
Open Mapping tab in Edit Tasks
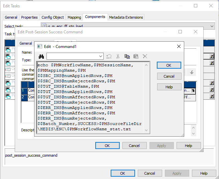click(x=74, y=17)
